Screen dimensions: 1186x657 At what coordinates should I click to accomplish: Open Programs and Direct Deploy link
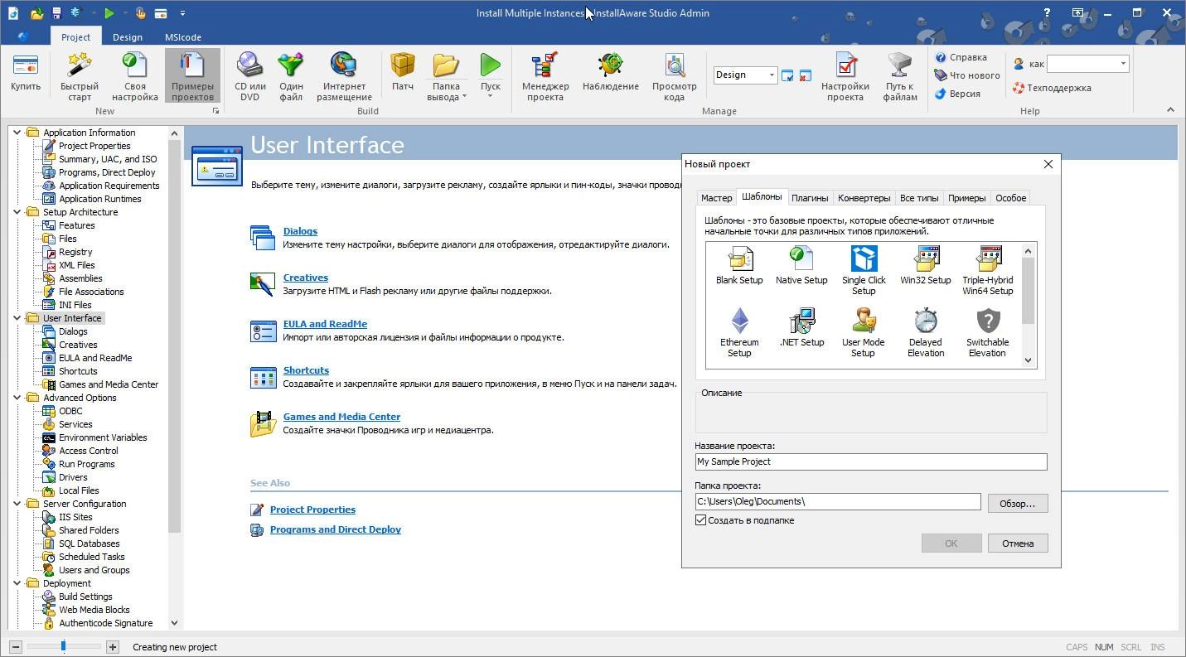336,529
